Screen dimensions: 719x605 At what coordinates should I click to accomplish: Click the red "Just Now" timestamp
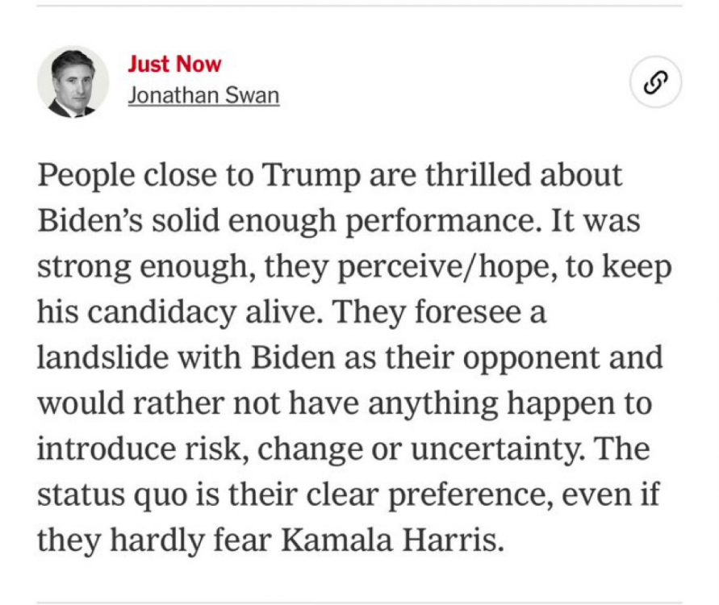[174, 65]
